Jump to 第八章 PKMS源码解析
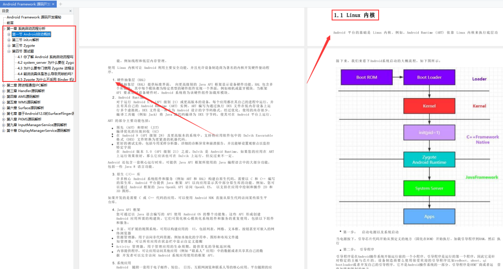The height and width of the screenshot is (269, 503). click(24, 119)
